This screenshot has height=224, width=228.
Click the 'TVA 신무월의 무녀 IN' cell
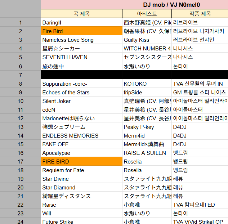[x=200, y=84]
